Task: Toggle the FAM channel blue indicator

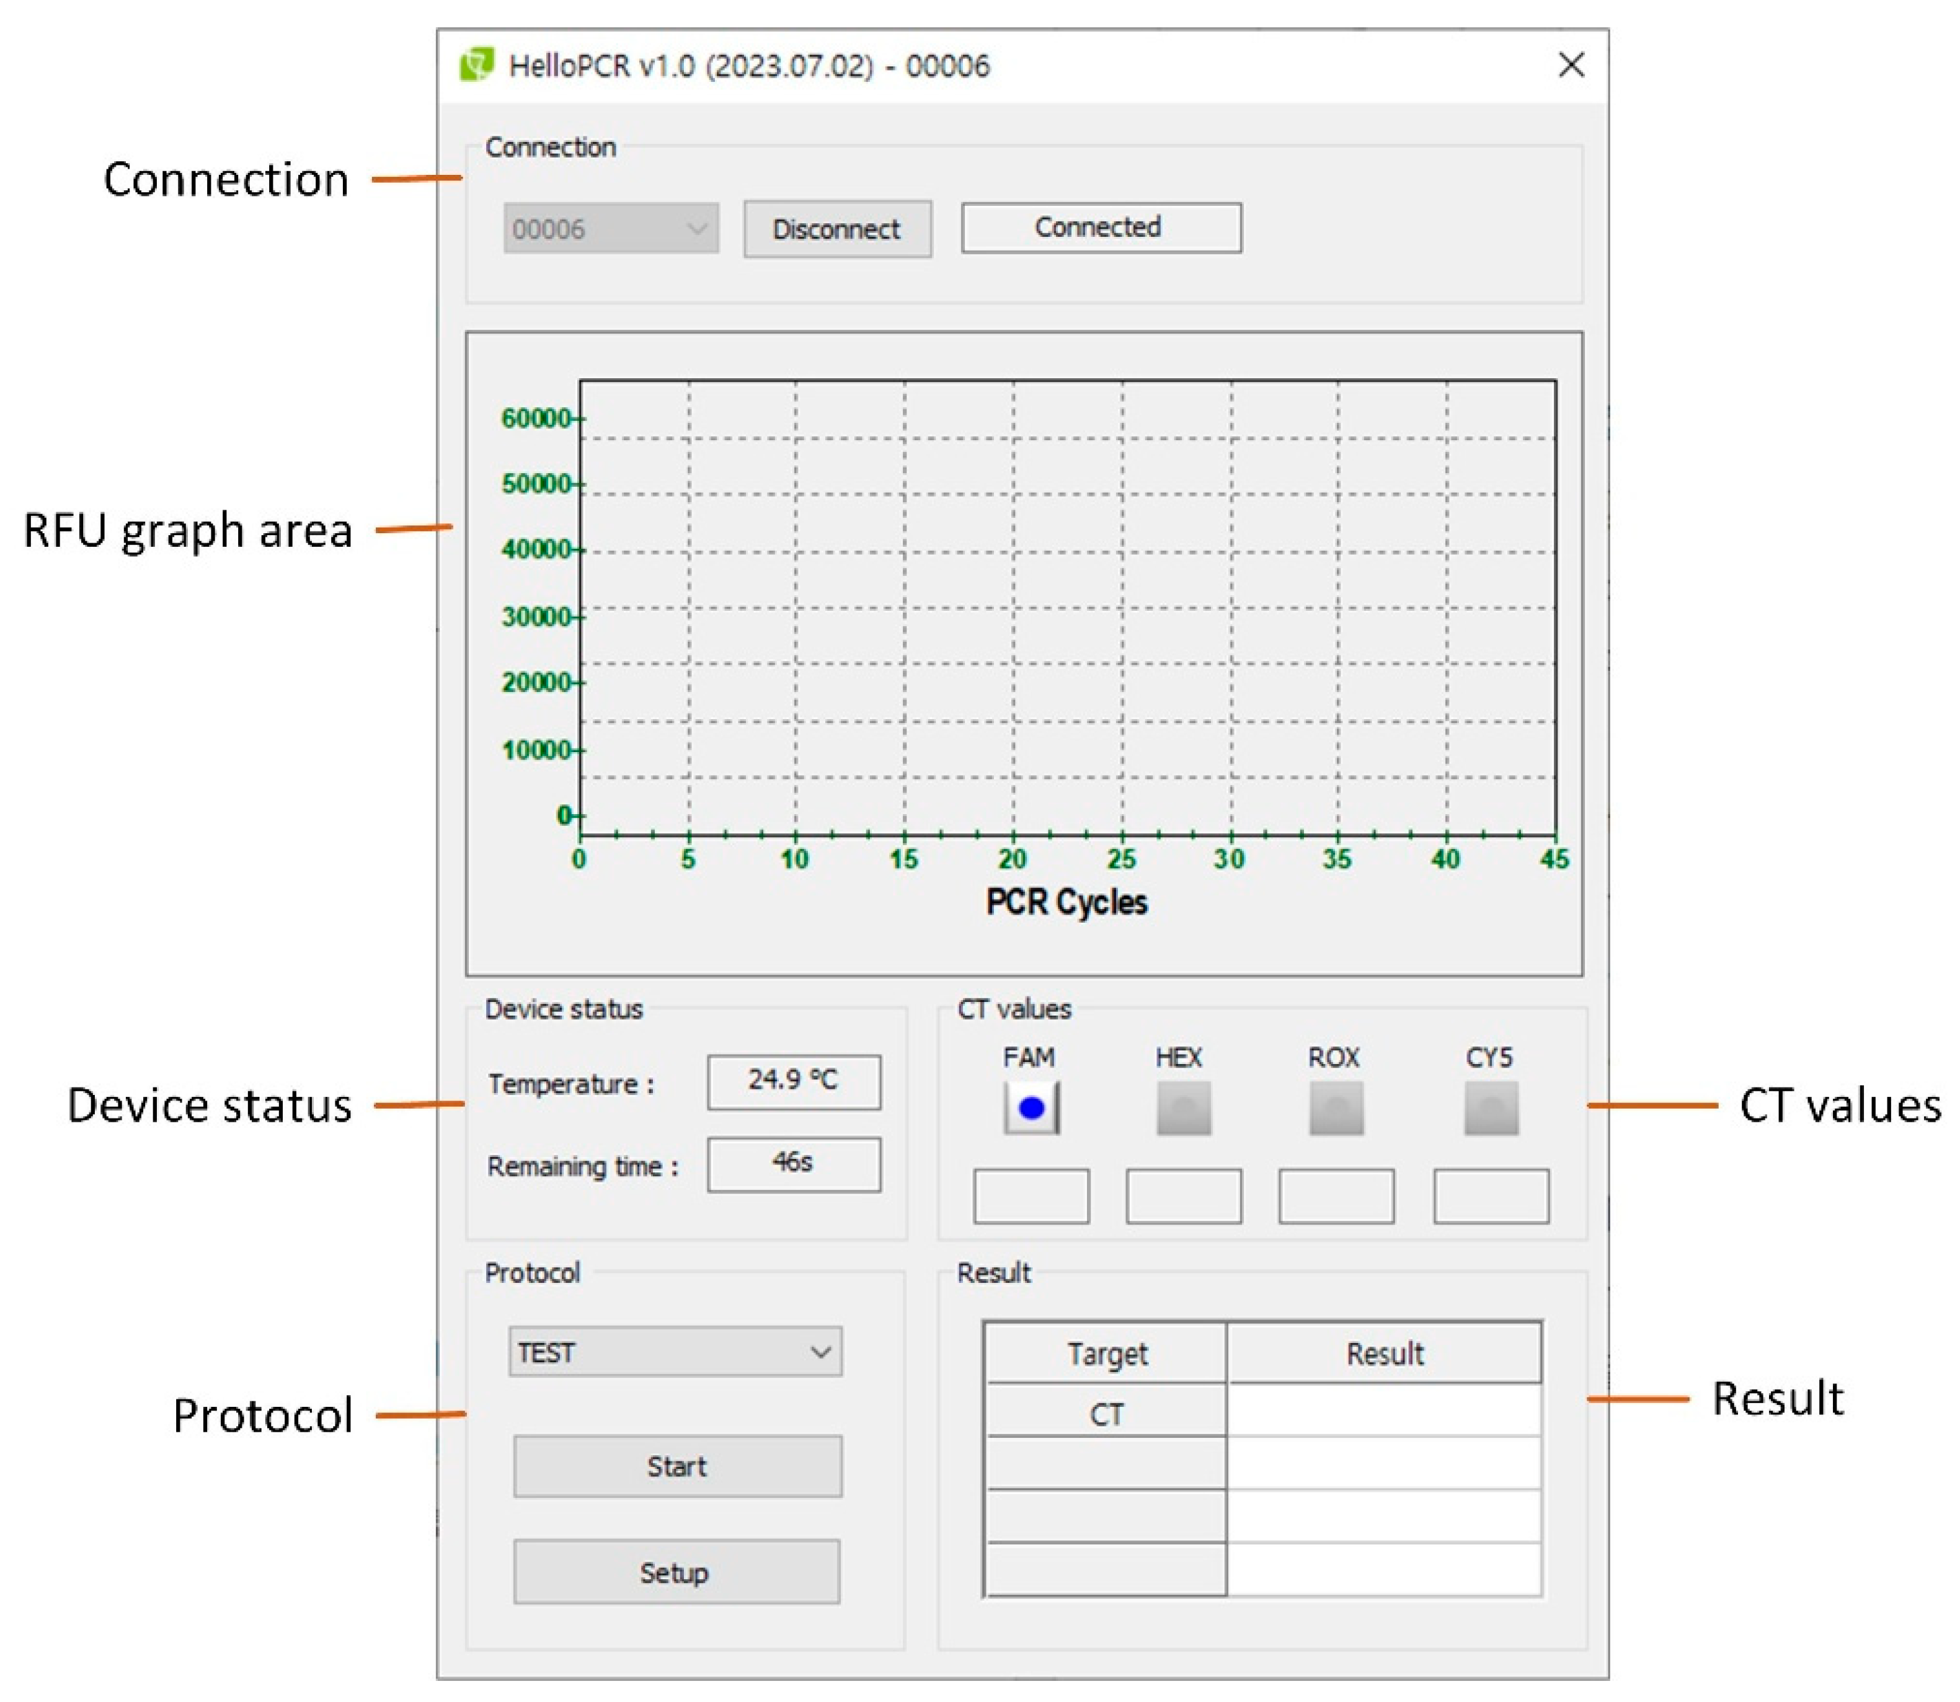Action: tap(1031, 1107)
